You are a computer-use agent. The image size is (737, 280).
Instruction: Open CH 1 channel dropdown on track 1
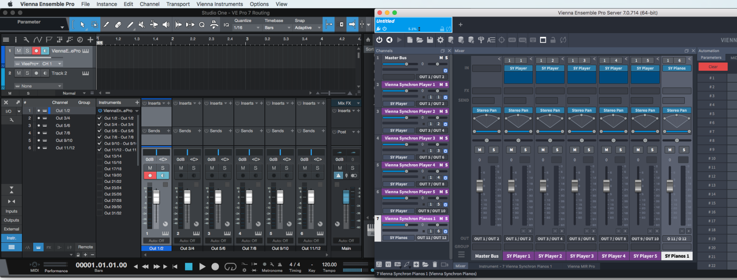pos(52,64)
